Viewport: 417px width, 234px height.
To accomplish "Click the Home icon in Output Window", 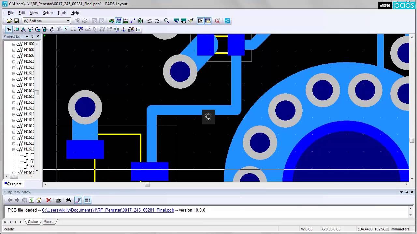I will pos(39,200).
